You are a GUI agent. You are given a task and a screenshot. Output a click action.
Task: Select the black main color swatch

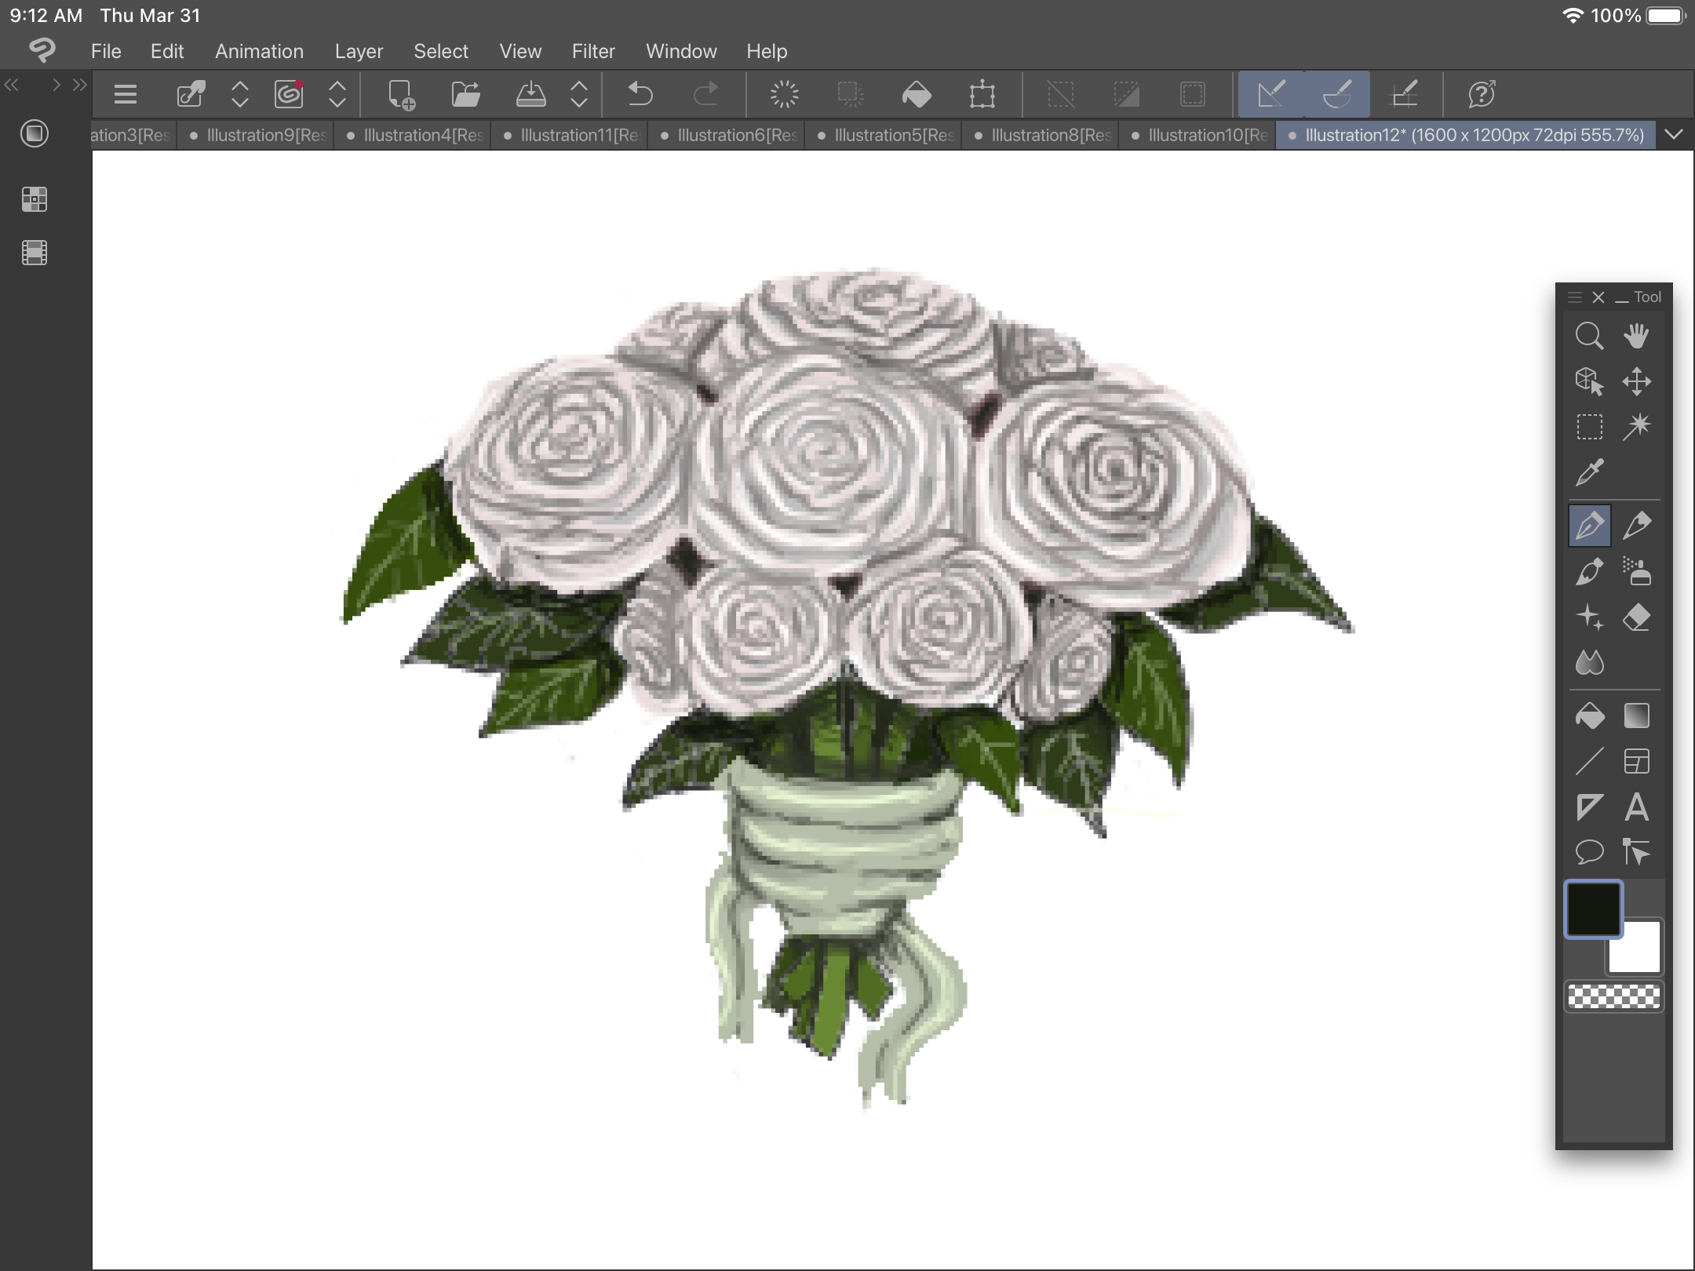pos(1592,909)
